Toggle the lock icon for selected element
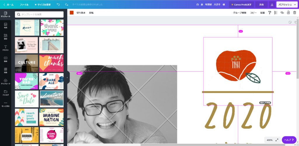The image size is (299, 146). tap(288, 13)
